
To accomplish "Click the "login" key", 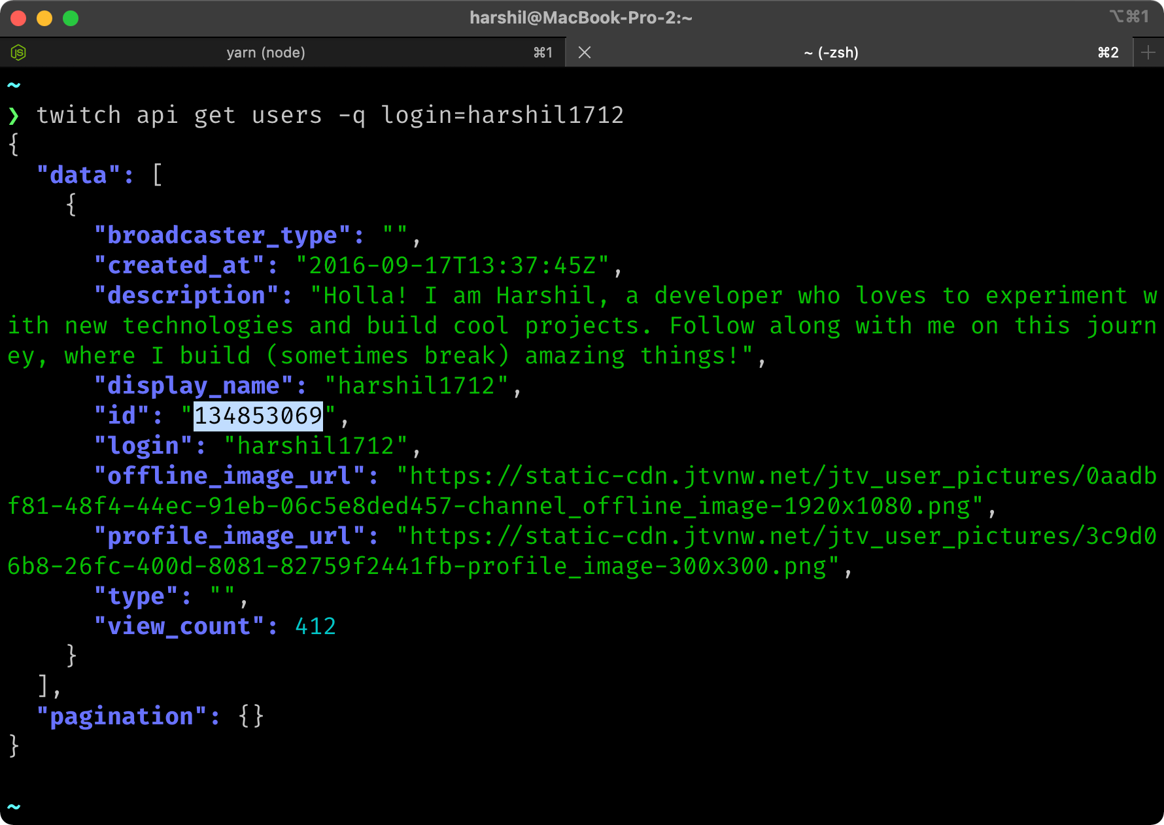I will point(144,446).
